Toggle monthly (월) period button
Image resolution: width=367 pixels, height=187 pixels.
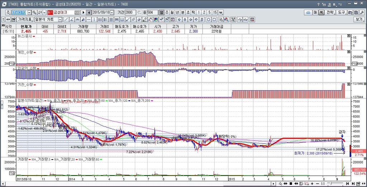point(172,12)
